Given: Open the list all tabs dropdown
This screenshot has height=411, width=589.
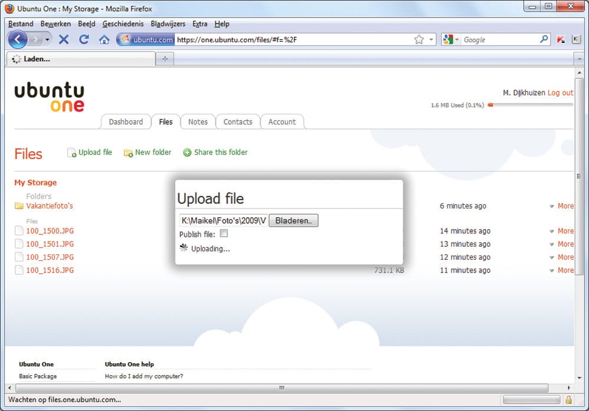Looking at the screenshot, I should pos(579,59).
